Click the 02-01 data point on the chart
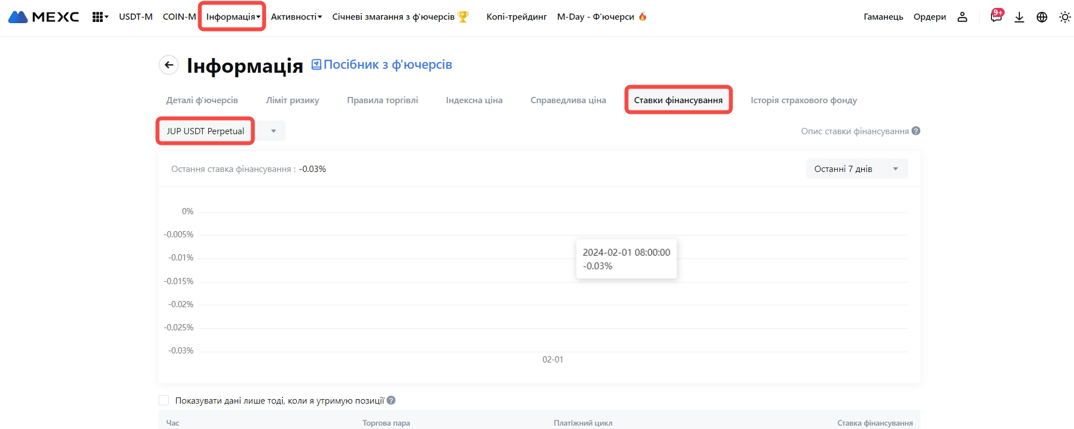Viewport: 1074px width, 429px height. [x=553, y=351]
